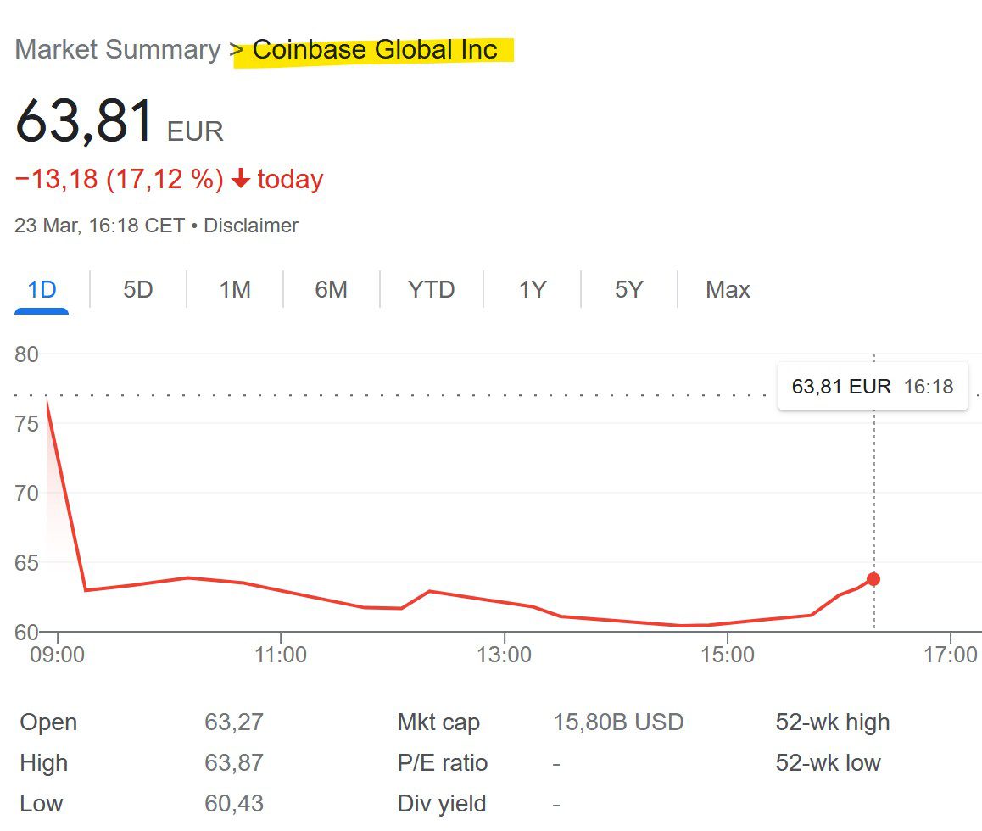Click the Market Summary breadcrumb link
982x831 pixels.
[x=118, y=49]
